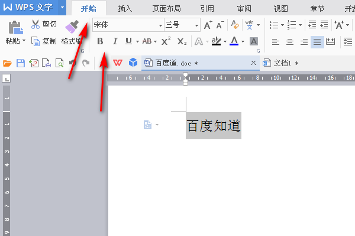The width and height of the screenshot is (355, 236).
Task: Insert numbered list
Action: (292, 25)
